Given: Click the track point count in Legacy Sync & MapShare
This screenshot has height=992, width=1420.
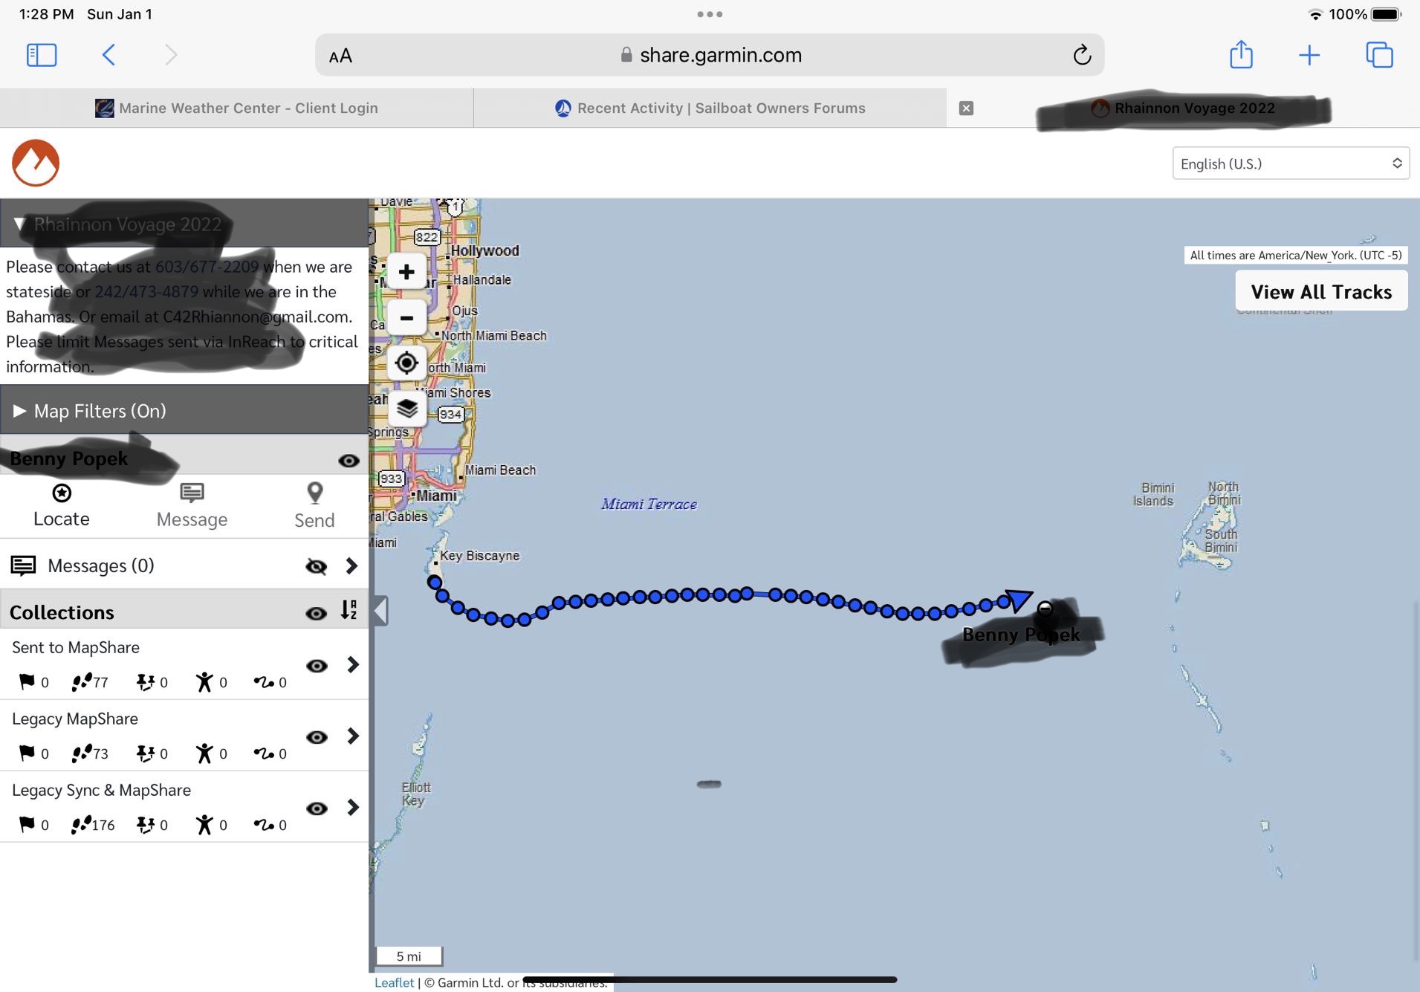Looking at the screenshot, I should click(x=94, y=824).
